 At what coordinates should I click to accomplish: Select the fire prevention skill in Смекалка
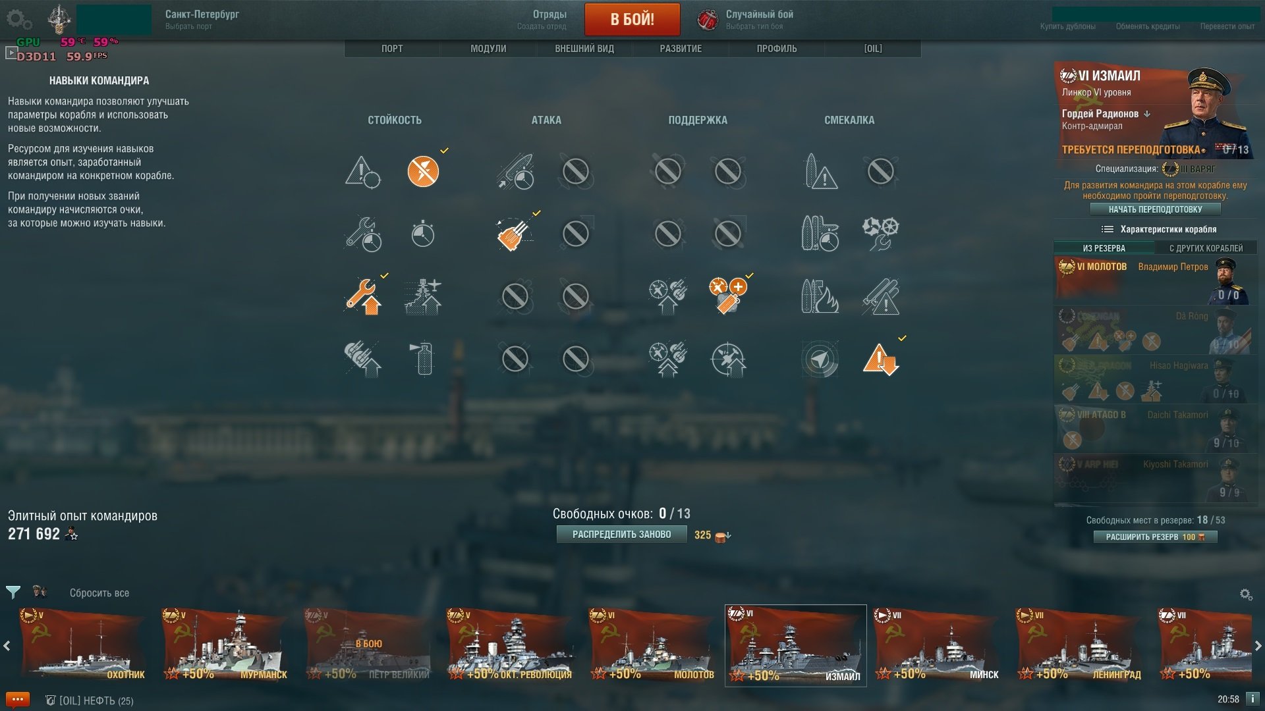[820, 296]
